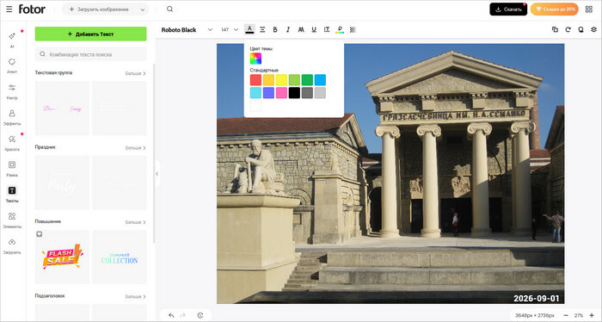Open the Agent sidebar panel
Viewport: 602px width, 322px height.
point(12,65)
